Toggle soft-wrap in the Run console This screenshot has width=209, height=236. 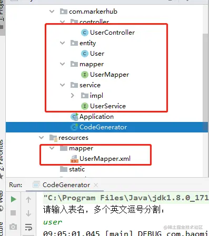28,227
